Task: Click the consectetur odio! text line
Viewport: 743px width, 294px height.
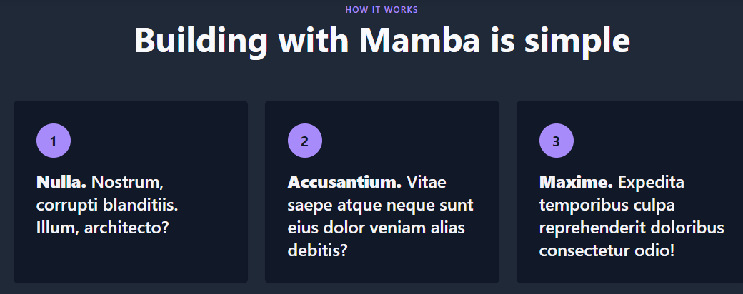Action: coord(607,250)
